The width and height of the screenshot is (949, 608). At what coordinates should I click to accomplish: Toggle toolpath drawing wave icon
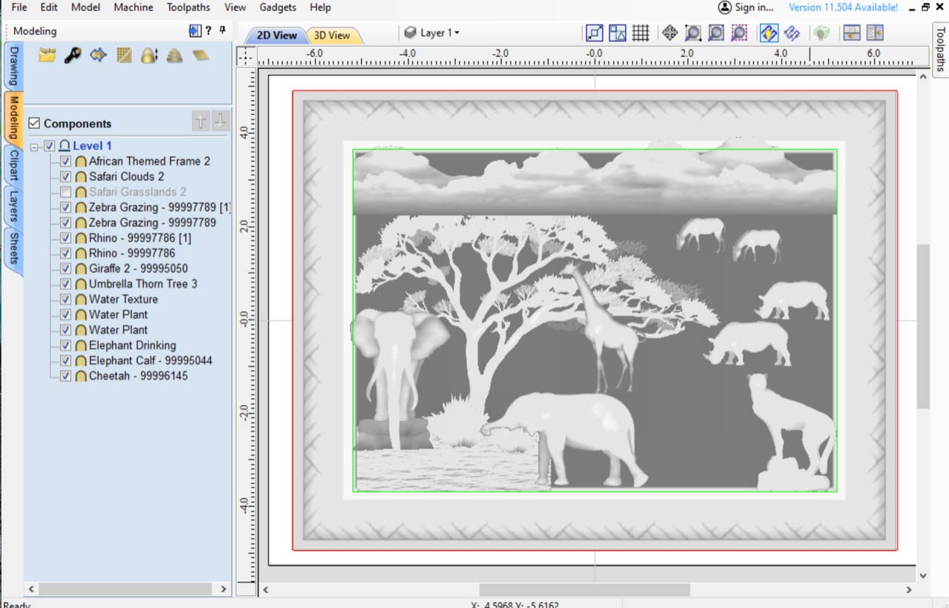pyautogui.click(x=791, y=33)
